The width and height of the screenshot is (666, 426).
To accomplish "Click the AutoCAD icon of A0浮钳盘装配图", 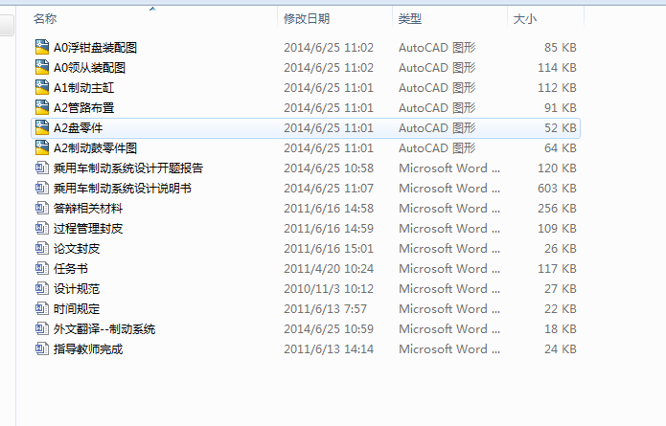I will point(41,48).
